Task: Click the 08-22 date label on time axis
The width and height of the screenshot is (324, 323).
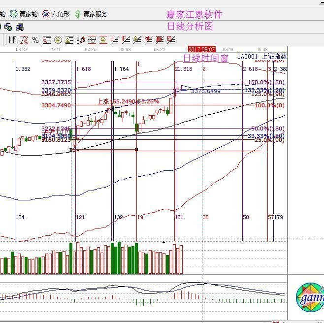Action: (x=160, y=50)
